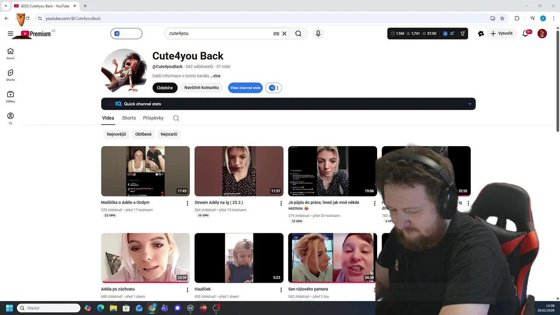Screen dimensions: 560x315
Task: Switch to the channel Shorts tab
Action: tap(129, 118)
